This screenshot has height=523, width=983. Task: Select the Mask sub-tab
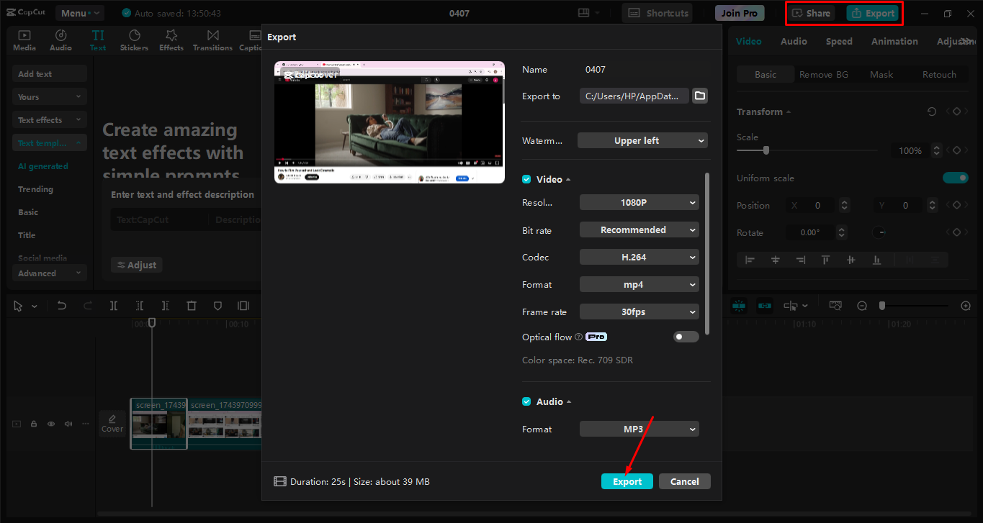click(x=881, y=74)
